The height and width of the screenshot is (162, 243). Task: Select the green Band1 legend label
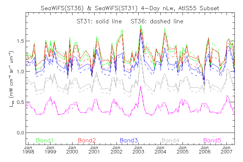(x=45, y=140)
